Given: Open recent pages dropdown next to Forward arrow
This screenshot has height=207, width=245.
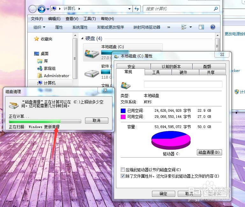Looking at the screenshot, I should (48, 9).
